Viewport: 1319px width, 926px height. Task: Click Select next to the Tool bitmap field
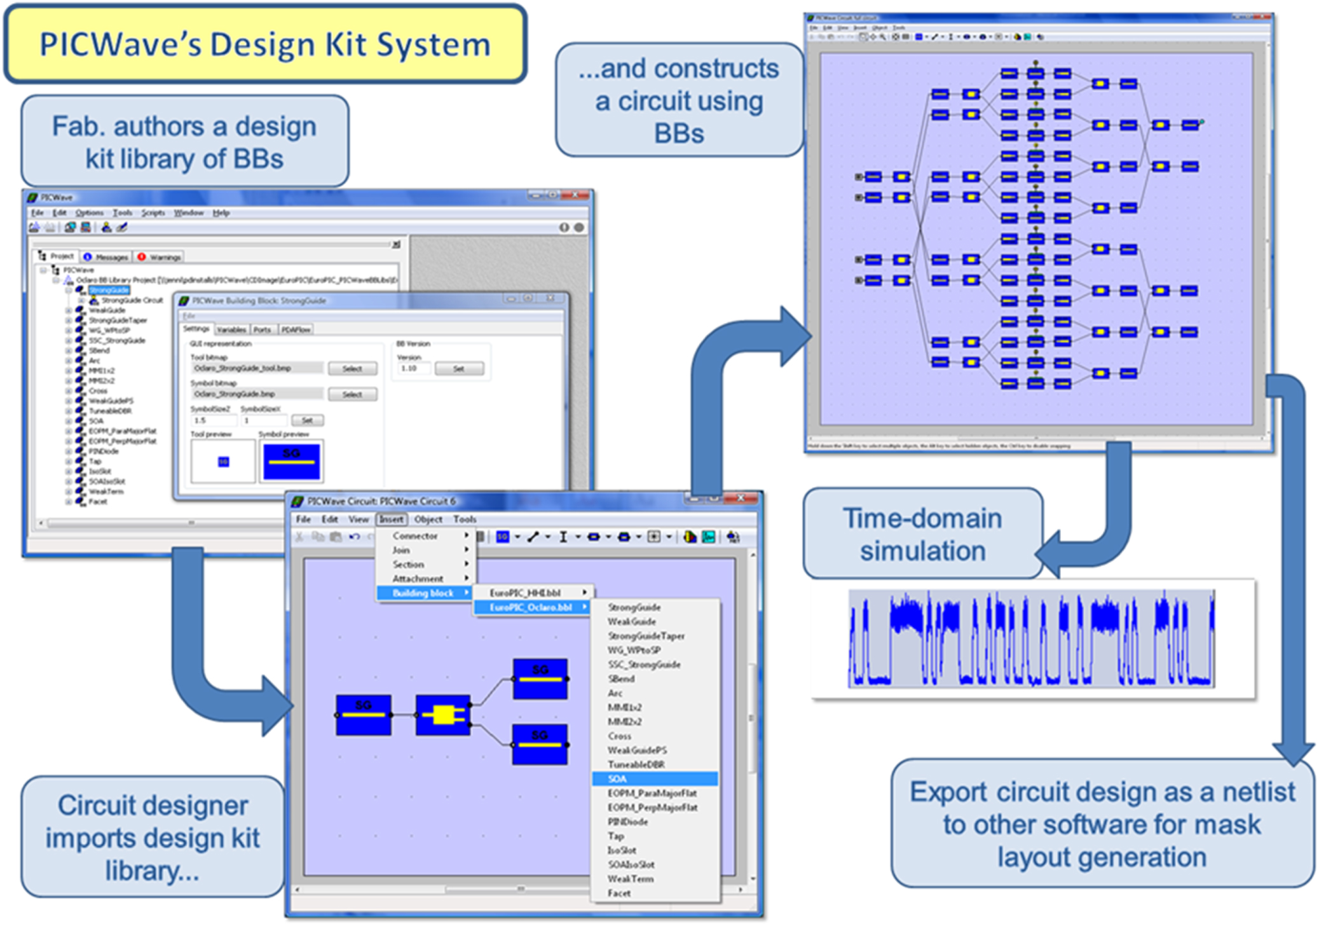click(x=353, y=368)
